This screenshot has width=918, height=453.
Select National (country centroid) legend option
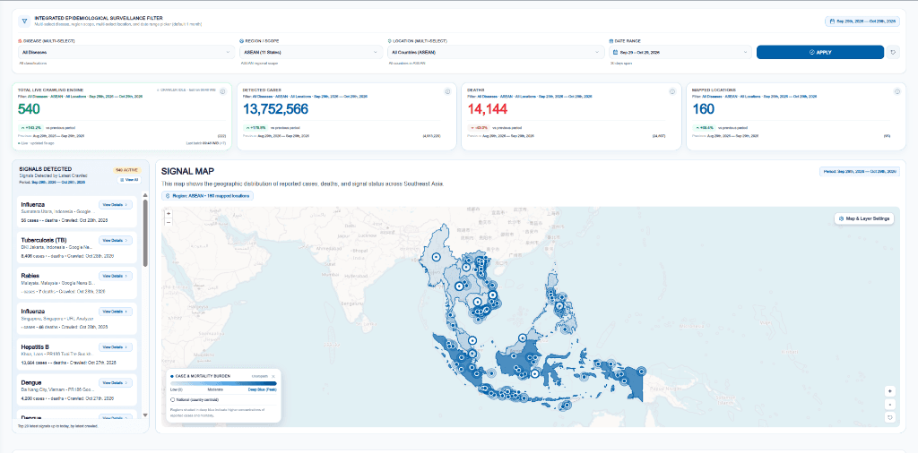(x=194, y=399)
